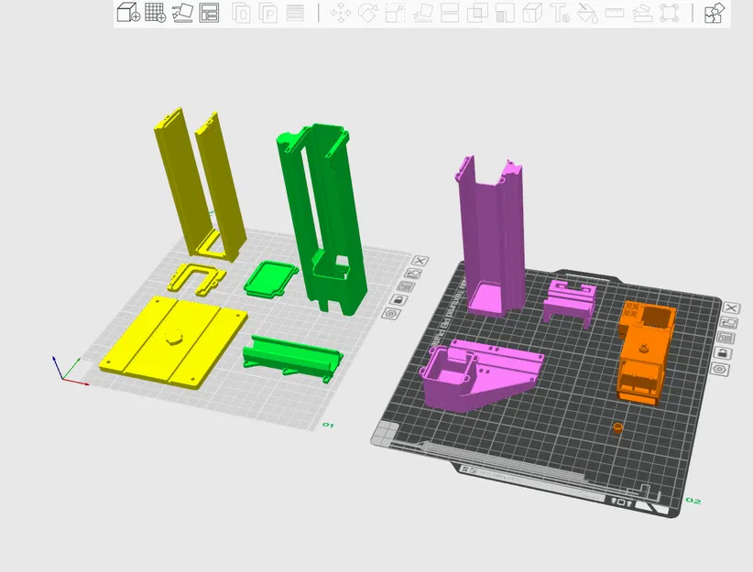Select the Move tool
This screenshot has width=753, height=572.
pyautogui.click(x=340, y=13)
